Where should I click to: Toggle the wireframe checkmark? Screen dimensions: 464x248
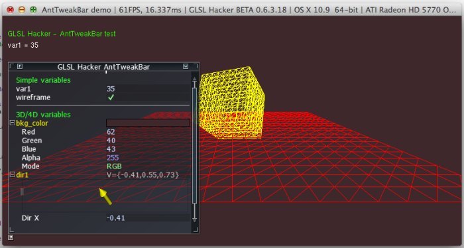[x=111, y=97]
